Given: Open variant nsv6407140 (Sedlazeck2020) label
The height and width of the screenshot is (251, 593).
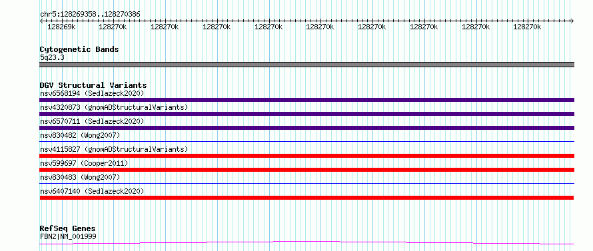Looking at the screenshot, I should point(92,191).
